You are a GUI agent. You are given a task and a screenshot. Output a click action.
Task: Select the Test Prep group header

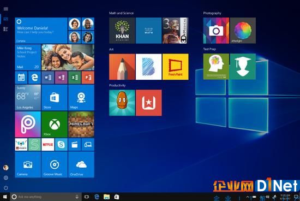209,49
